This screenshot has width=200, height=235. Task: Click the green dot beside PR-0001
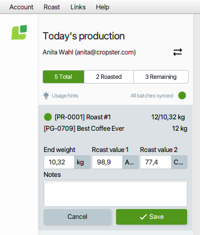pos(48,117)
